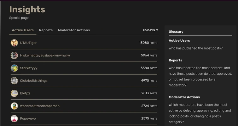This screenshot has height=126, width=238.
Task: Click the dropdown arrow next to 90 DAYS
Action: click(x=157, y=30)
